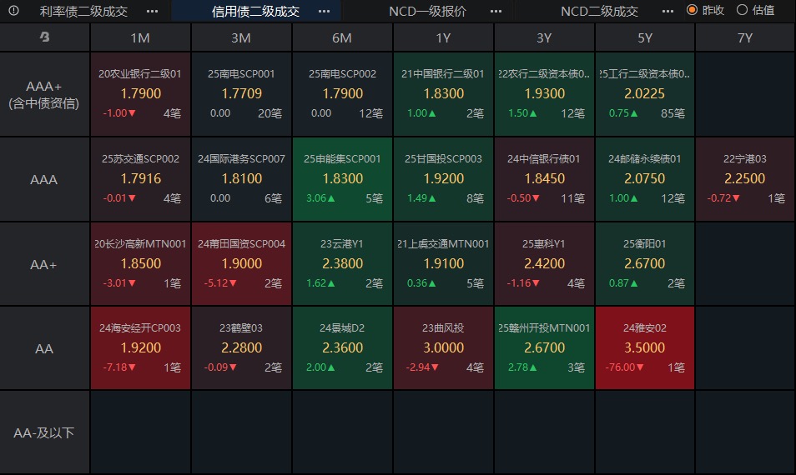Click the 6M column header
Image resolution: width=796 pixels, height=475 pixels.
(342, 38)
